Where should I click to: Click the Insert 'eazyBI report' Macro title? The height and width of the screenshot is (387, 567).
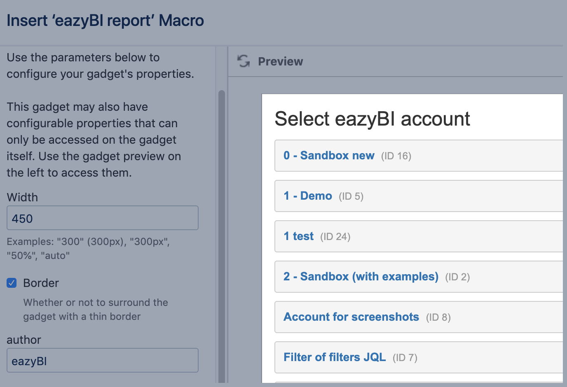(x=105, y=21)
